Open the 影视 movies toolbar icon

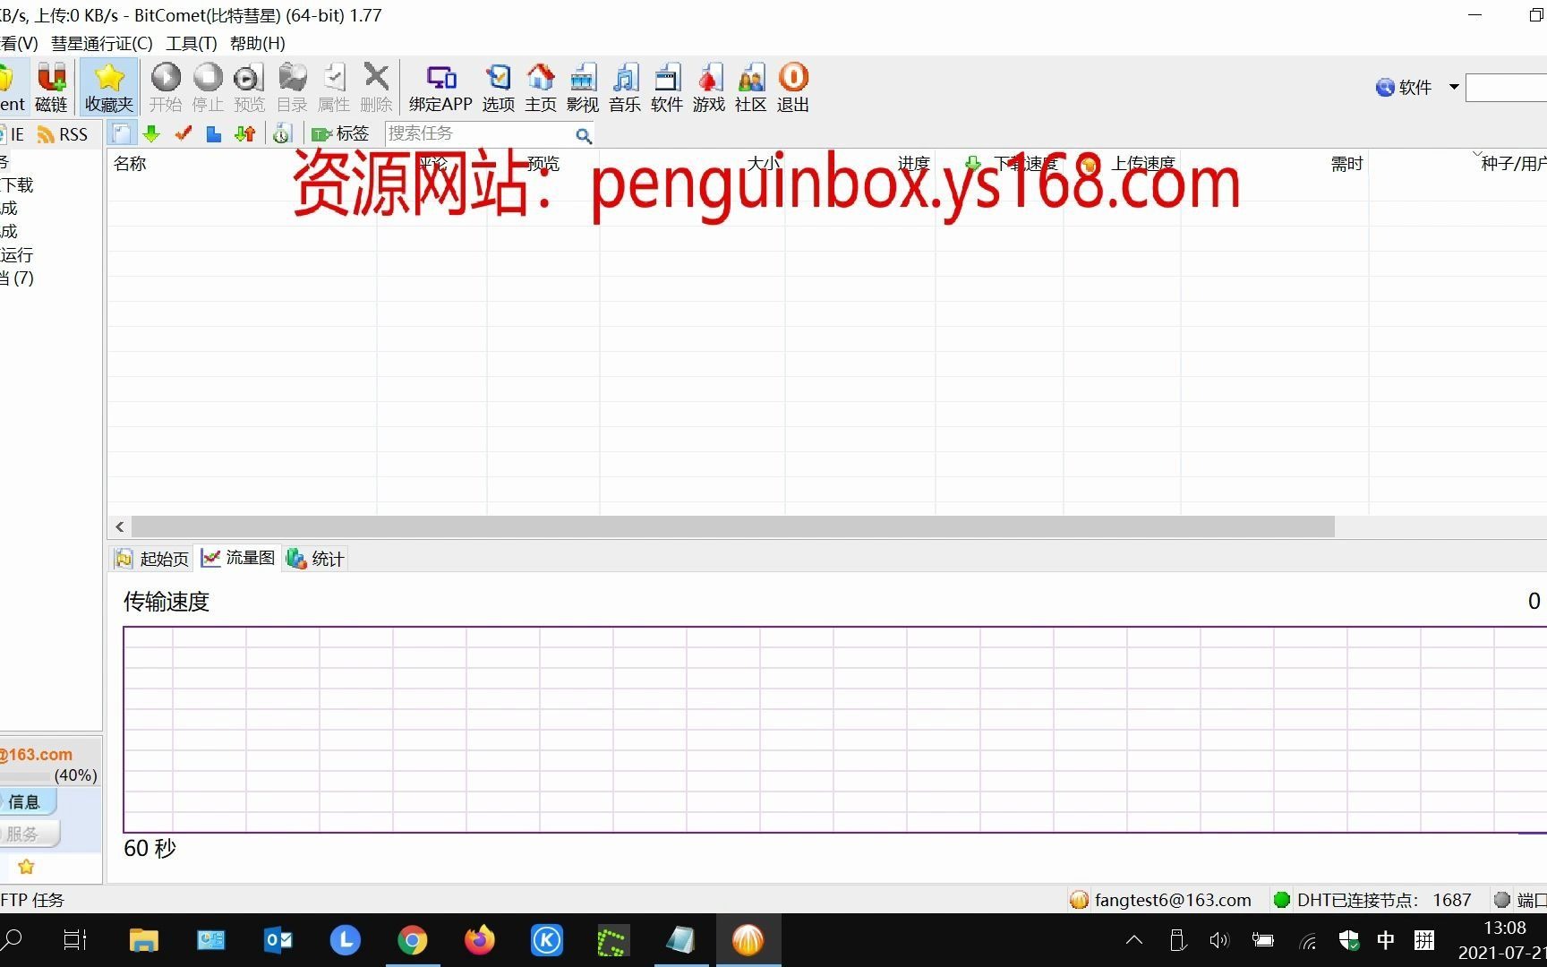(x=583, y=87)
